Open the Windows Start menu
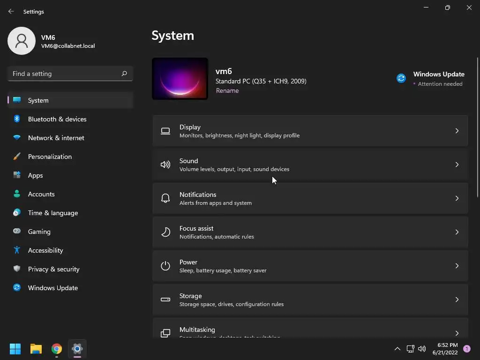Screen dimensions: 480x360 pyautogui.click(x=15, y=349)
